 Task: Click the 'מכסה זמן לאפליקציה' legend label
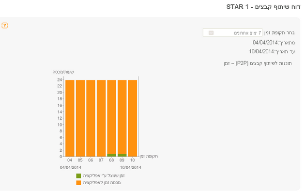point(102,183)
